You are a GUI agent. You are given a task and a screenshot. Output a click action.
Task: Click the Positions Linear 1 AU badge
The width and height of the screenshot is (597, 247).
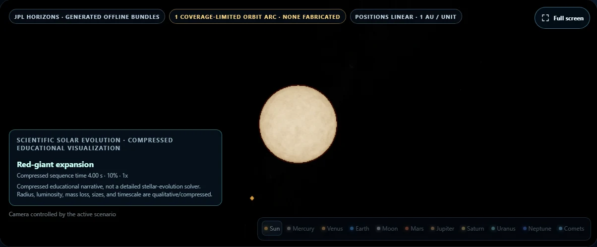pos(406,17)
